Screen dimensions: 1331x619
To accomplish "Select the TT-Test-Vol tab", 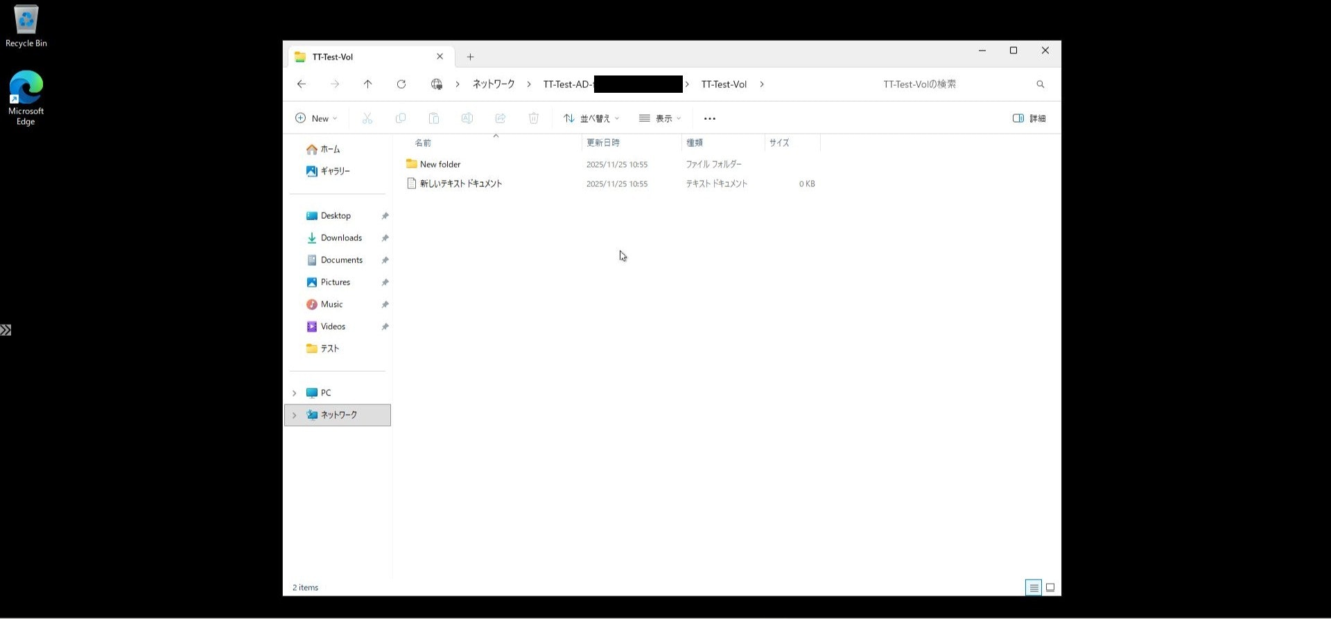I will pyautogui.click(x=371, y=57).
